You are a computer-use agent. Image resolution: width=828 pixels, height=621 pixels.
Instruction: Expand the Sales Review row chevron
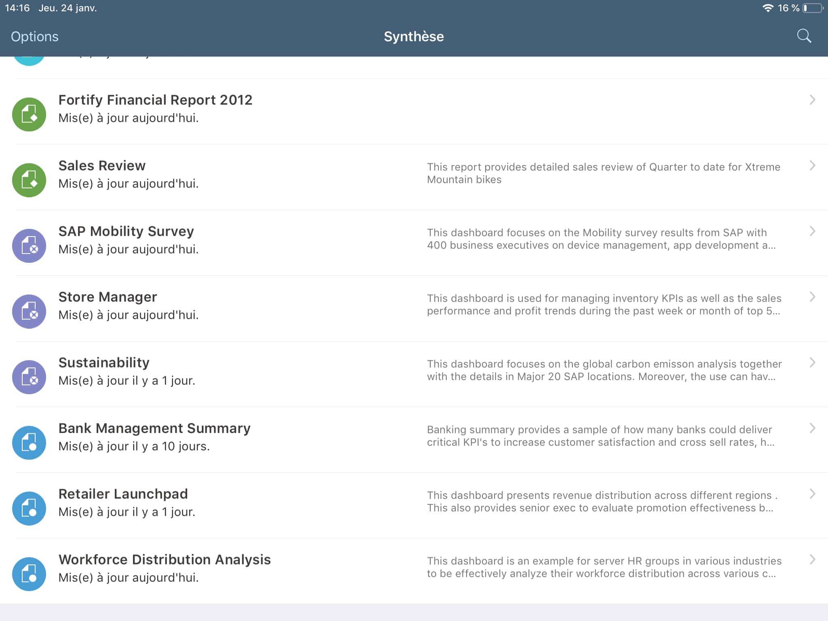point(812,165)
